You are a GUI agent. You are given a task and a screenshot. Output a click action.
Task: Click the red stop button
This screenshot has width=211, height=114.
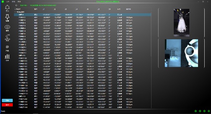click(x=7, y=105)
